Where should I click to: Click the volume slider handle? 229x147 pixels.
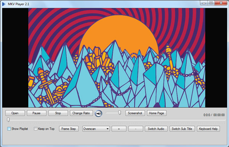(119, 113)
